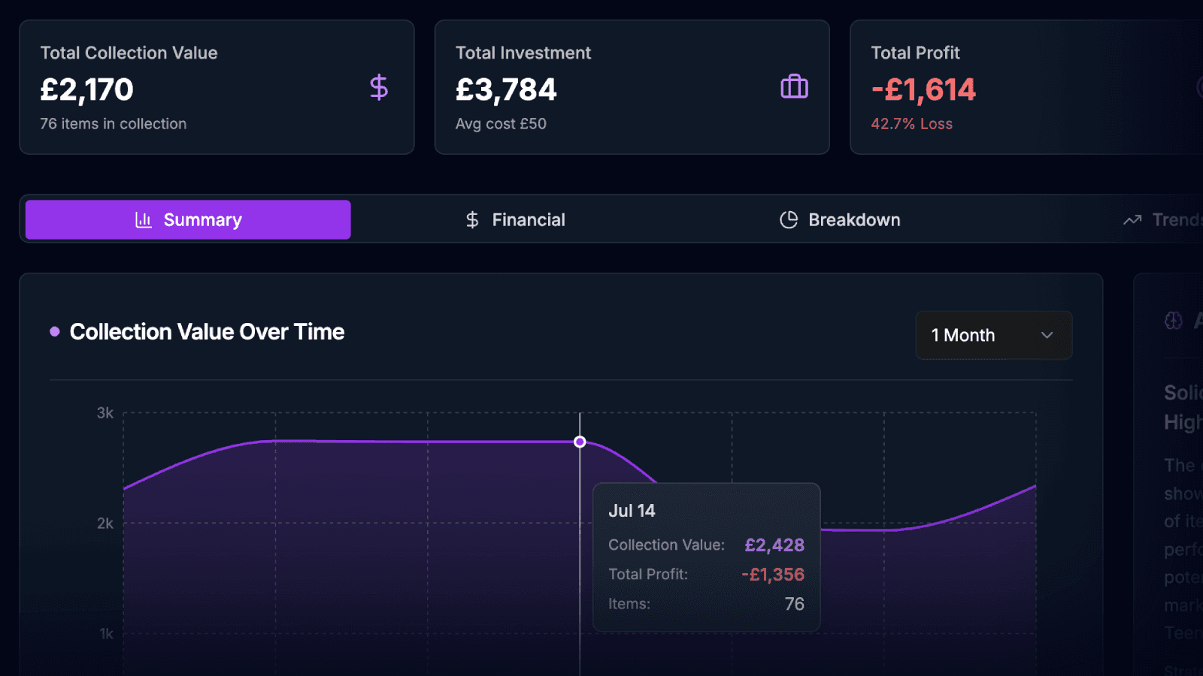
Task: Click the purple dot before Collection Value Over Time
Action: point(55,331)
